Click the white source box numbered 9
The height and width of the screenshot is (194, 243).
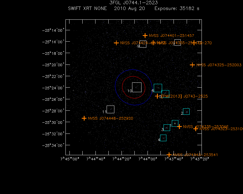143,44
